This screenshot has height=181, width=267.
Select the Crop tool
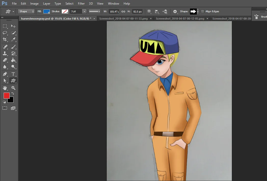pos(5,39)
